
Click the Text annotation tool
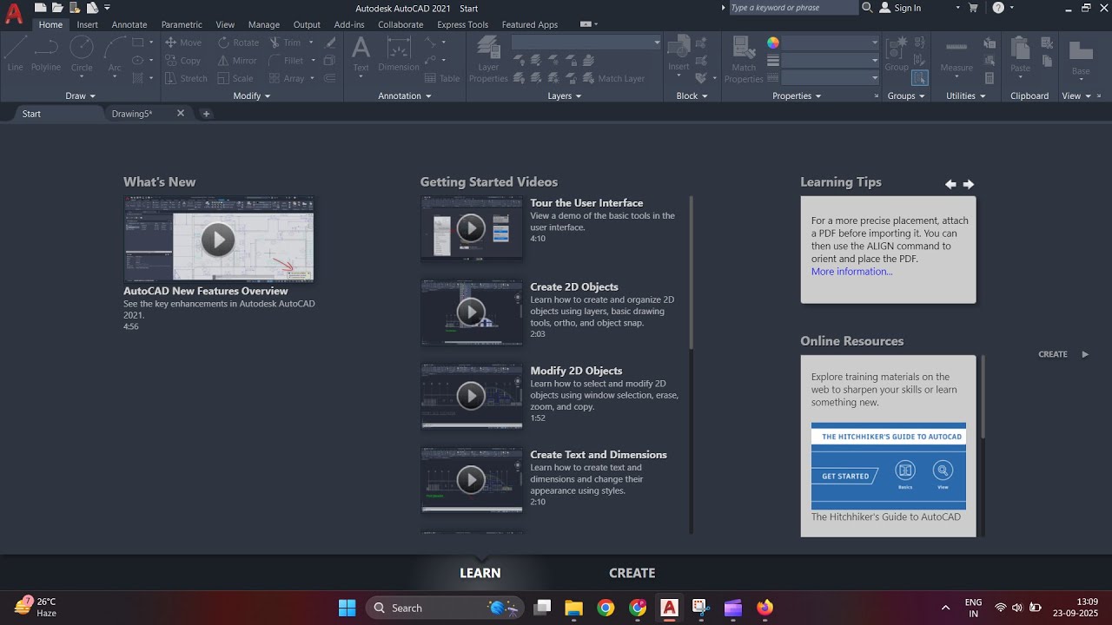click(x=361, y=54)
